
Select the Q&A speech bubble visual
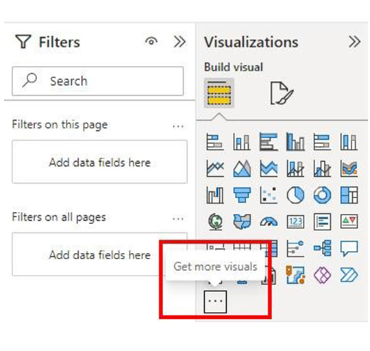349,248
